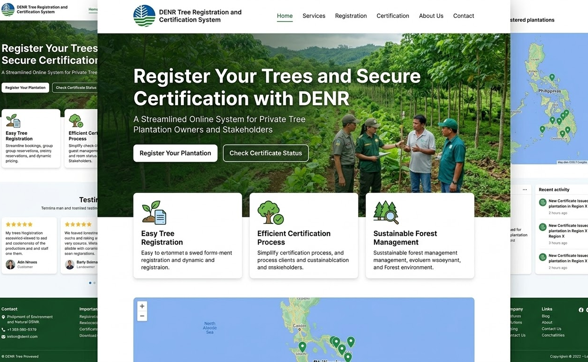This screenshot has height=362, width=588.
Task: Open the About footer link
Action: [547, 322]
